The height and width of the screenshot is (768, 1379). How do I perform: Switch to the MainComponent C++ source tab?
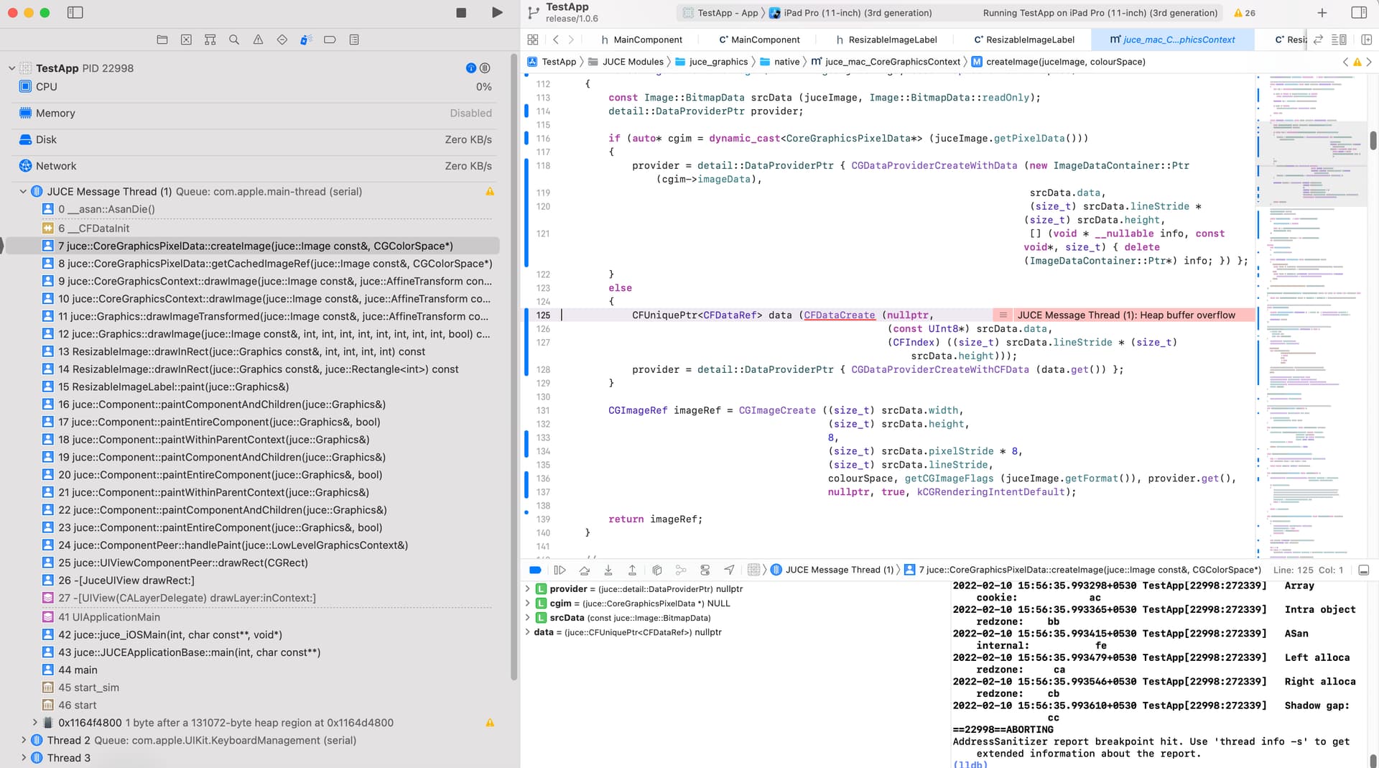(x=759, y=40)
